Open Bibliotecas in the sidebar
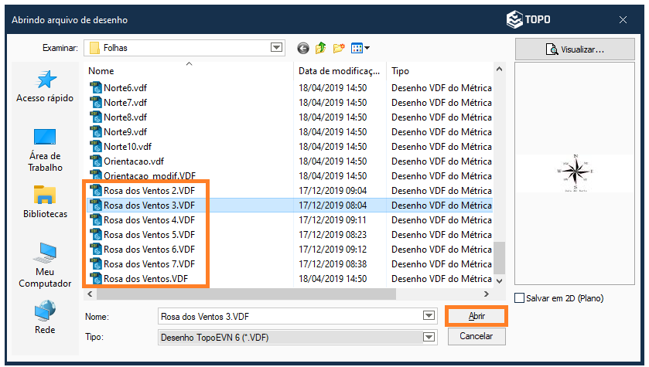 click(45, 202)
